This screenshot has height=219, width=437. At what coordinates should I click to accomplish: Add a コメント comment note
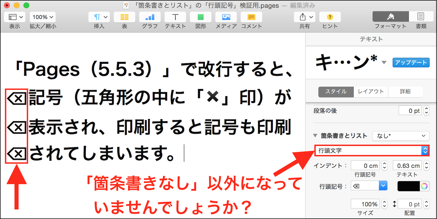click(x=252, y=17)
